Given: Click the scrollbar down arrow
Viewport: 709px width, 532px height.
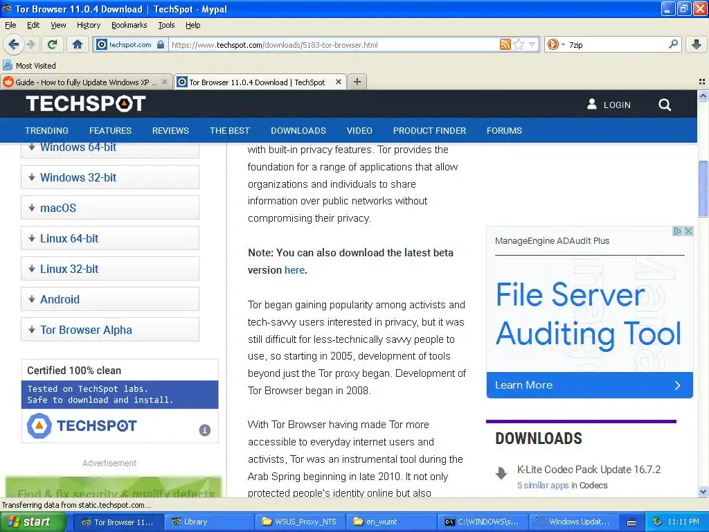Looking at the screenshot, I should pyautogui.click(x=703, y=492).
